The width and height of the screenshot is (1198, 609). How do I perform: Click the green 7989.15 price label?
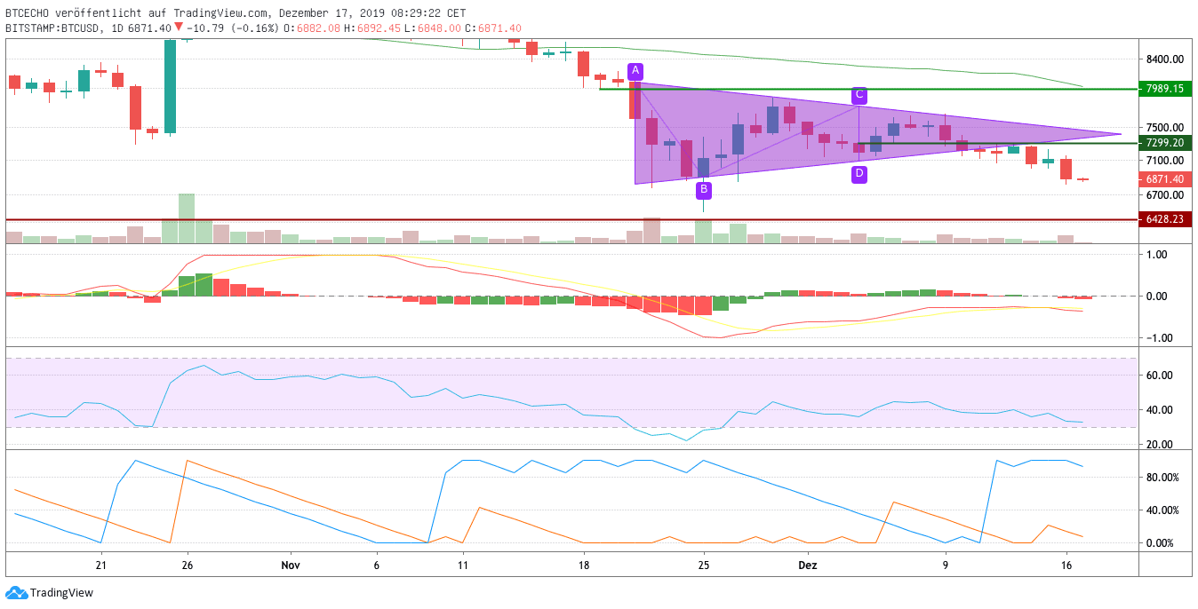pyautogui.click(x=1164, y=89)
